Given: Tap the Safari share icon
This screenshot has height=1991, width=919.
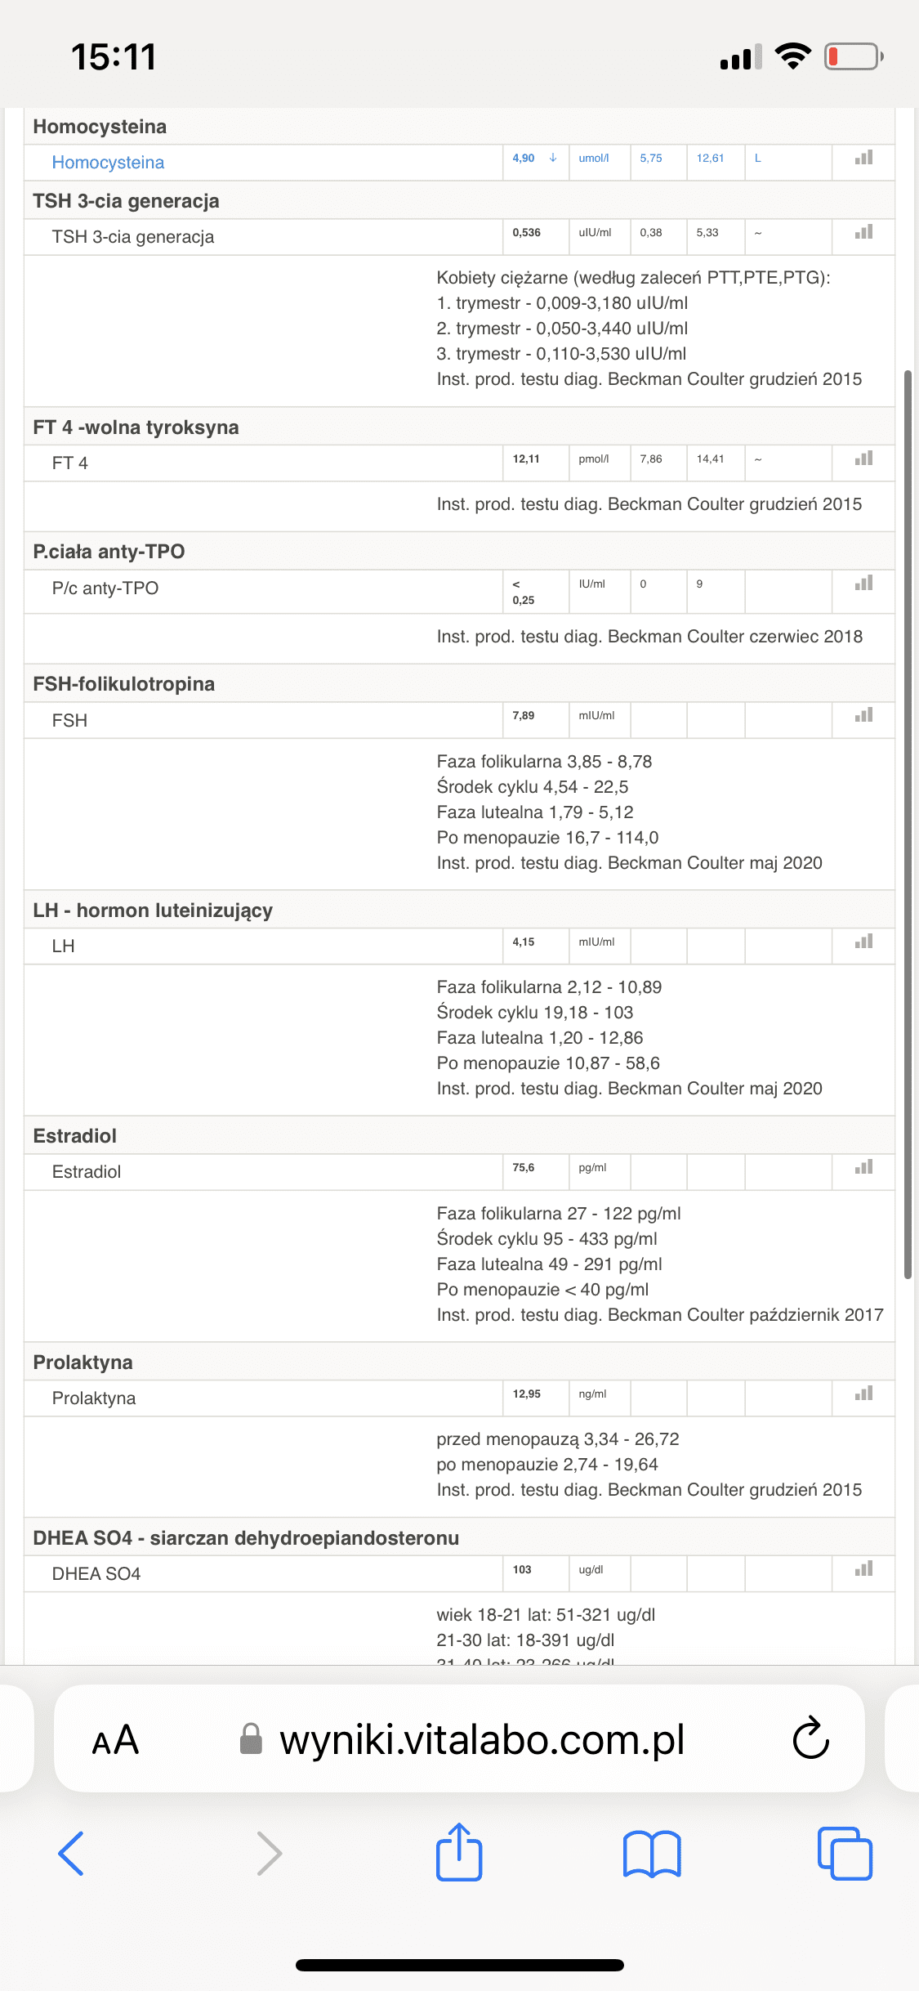Looking at the screenshot, I should pyautogui.click(x=459, y=1852).
